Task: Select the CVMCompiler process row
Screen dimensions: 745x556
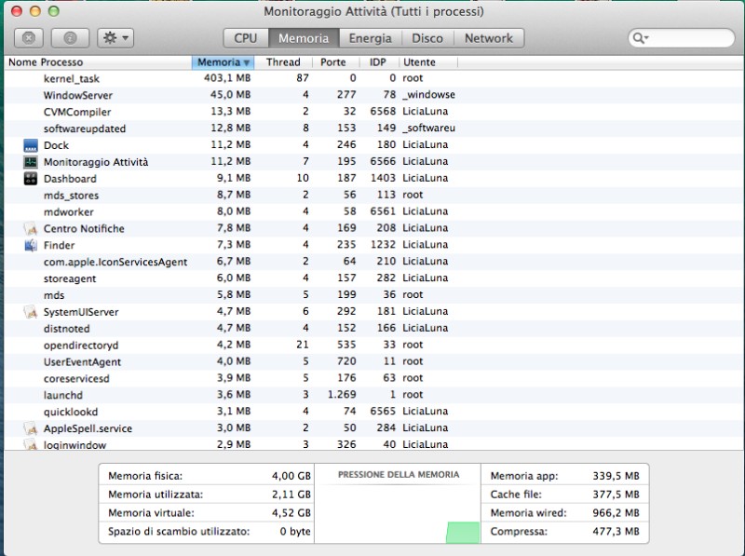Action: pyautogui.click(x=374, y=112)
